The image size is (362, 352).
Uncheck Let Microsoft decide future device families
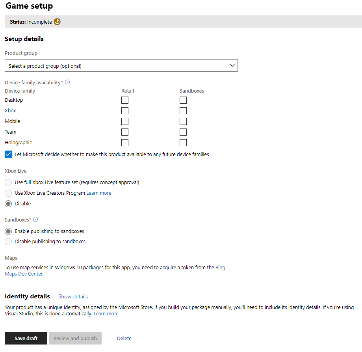tap(8, 155)
